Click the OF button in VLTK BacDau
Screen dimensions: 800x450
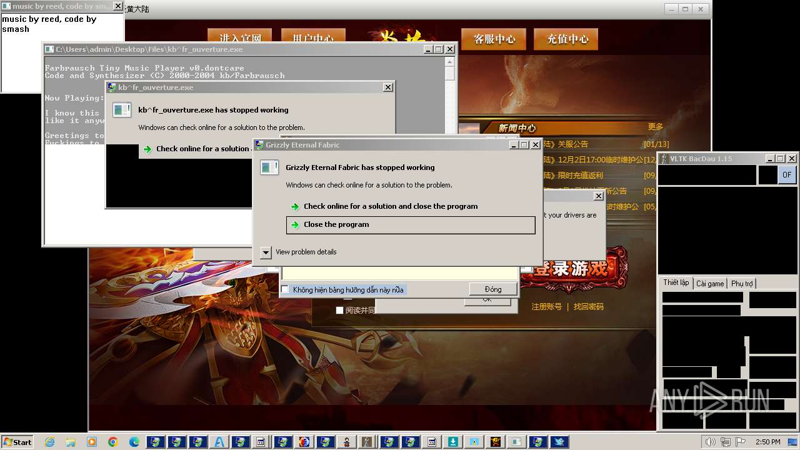pyautogui.click(x=787, y=175)
